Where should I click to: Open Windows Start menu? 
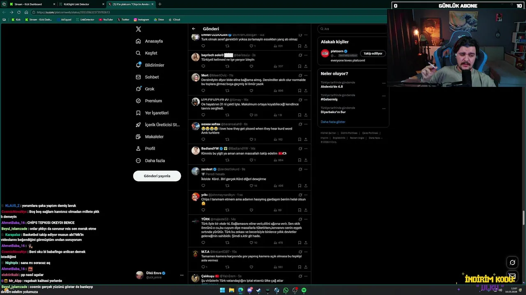tap(222, 290)
